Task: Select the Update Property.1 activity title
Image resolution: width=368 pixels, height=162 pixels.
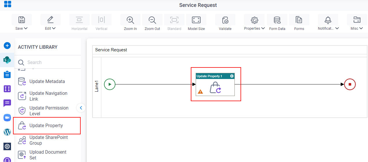Action: 209,76
